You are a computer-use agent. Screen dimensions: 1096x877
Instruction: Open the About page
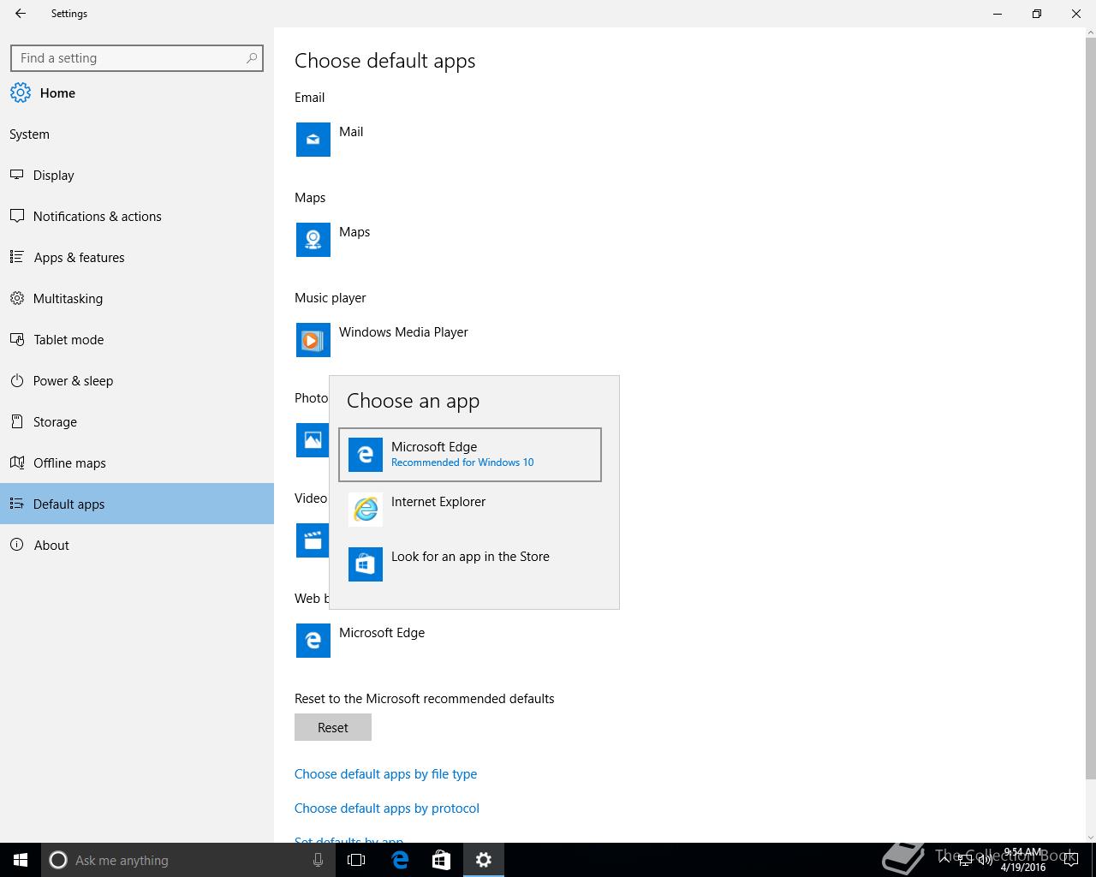[137, 545]
